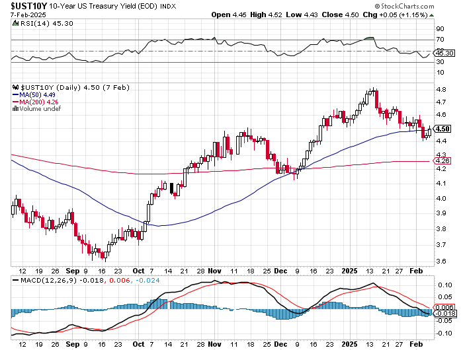Click the 7-Feb-2025 date under the title
The height and width of the screenshot is (350, 463).
(28, 15)
